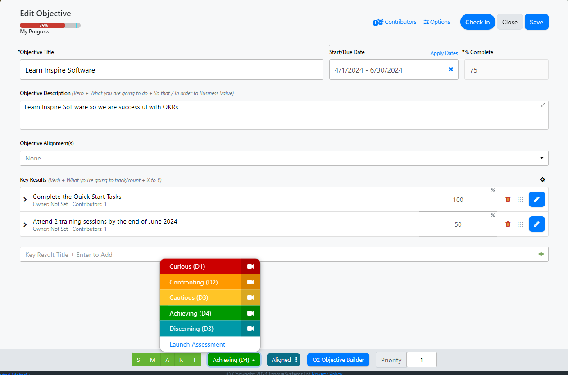This screenshot has height=375, width=568.
Task: Edit the Attend 2 training sessions key result
Action: [x=536, y=224]
